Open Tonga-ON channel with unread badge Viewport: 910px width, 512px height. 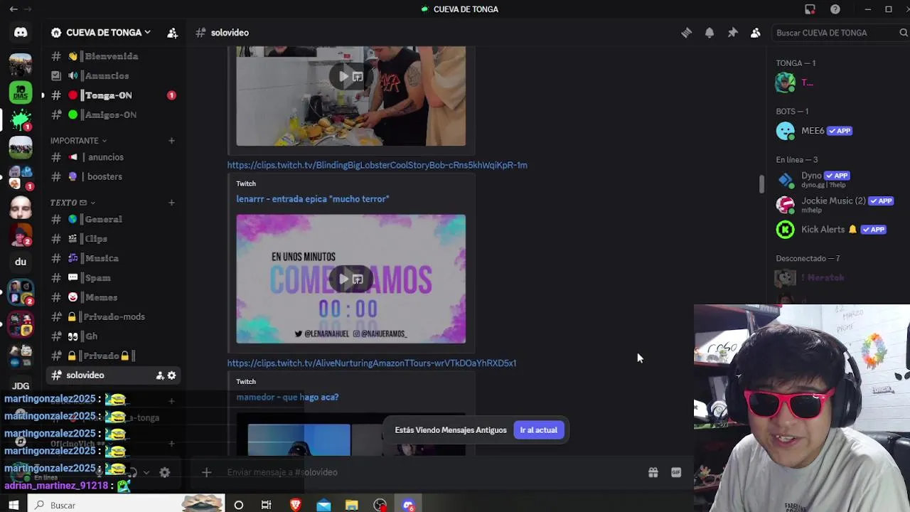(x=114, y=95)
